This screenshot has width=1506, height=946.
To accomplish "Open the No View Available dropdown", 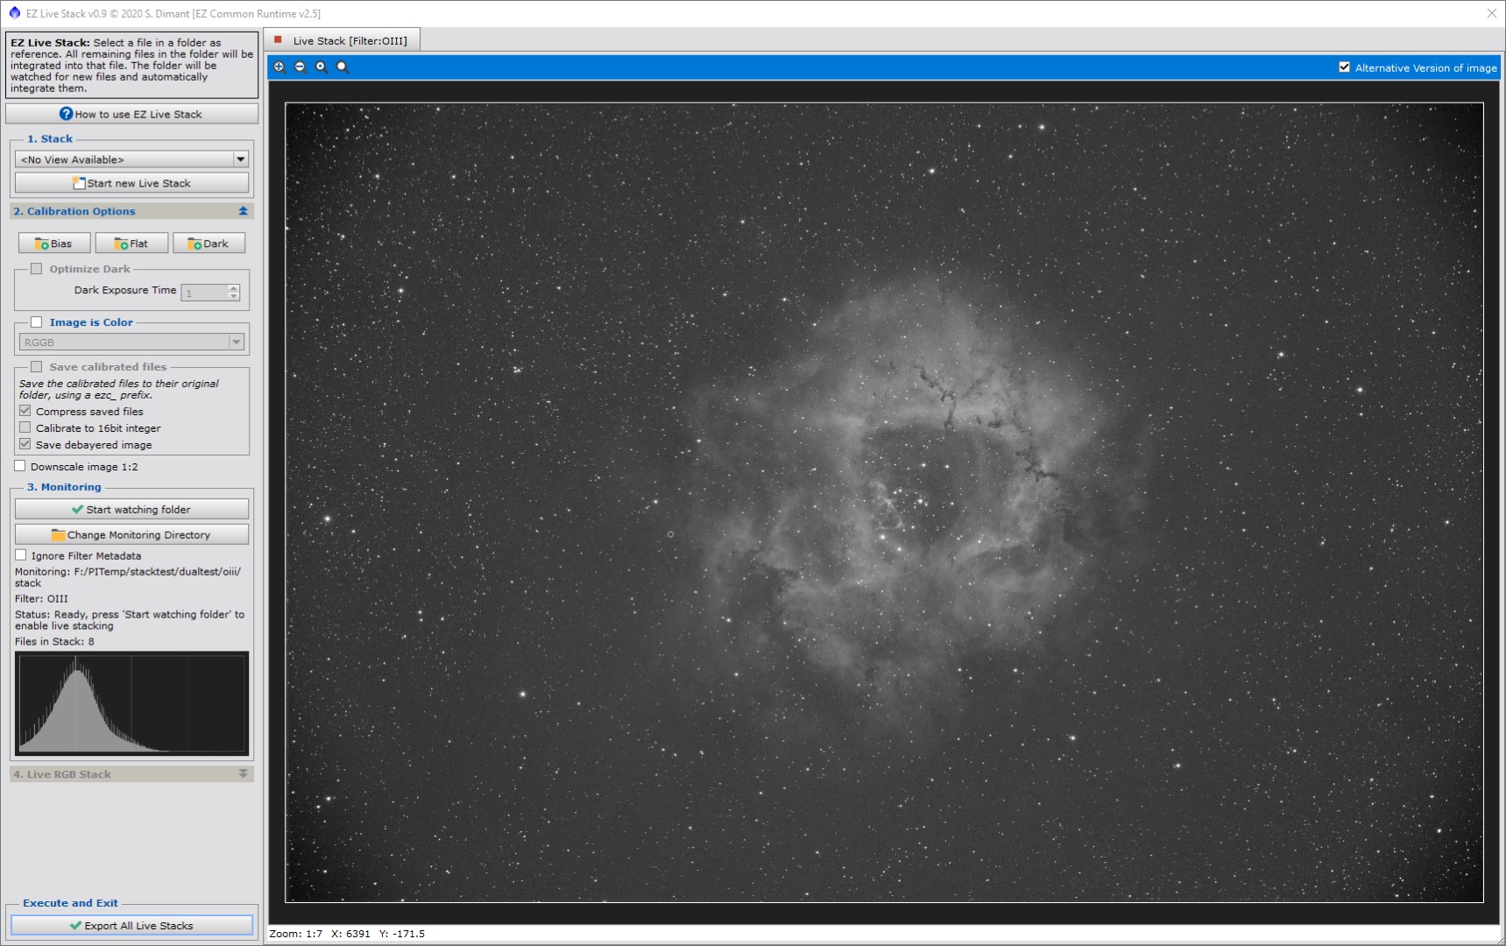I will pos(131,159).
